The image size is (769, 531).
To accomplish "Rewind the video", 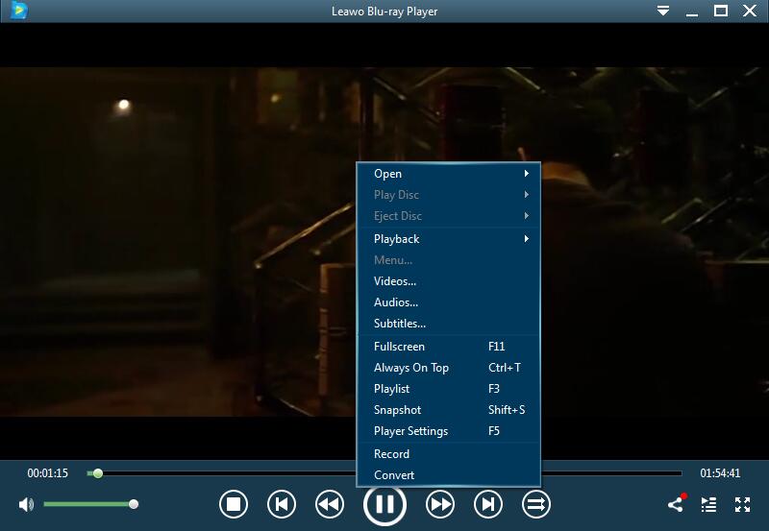I will click(330, 504).
